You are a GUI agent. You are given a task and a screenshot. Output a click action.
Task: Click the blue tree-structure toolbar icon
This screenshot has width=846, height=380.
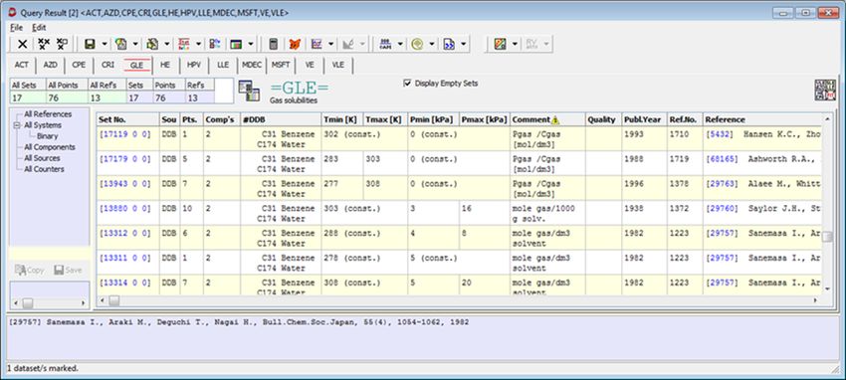(215, 44)
